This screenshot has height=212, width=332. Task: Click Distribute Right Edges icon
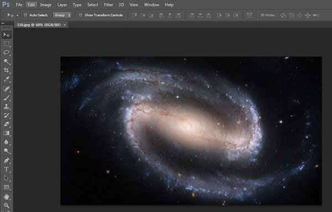coord(236,15)
